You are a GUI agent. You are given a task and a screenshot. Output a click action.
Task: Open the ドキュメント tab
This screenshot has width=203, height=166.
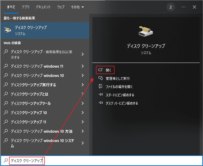pyautogui.click(x=43, y=7)
